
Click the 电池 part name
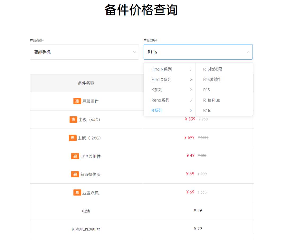pos(86,211)
